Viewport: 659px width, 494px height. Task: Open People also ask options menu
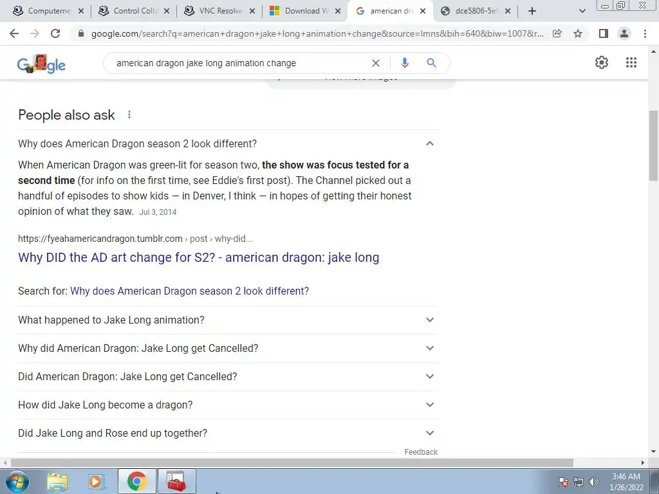point(129,114)
